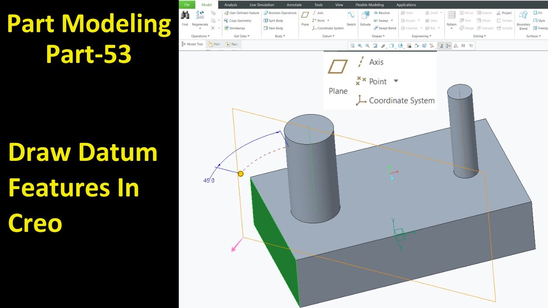Expand the Engineering group dropdown
548x308 pixels.
coord(421,36)
